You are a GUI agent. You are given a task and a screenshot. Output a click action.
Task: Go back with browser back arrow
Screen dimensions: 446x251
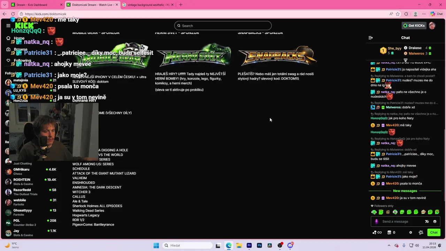click(x=5, y=14)
